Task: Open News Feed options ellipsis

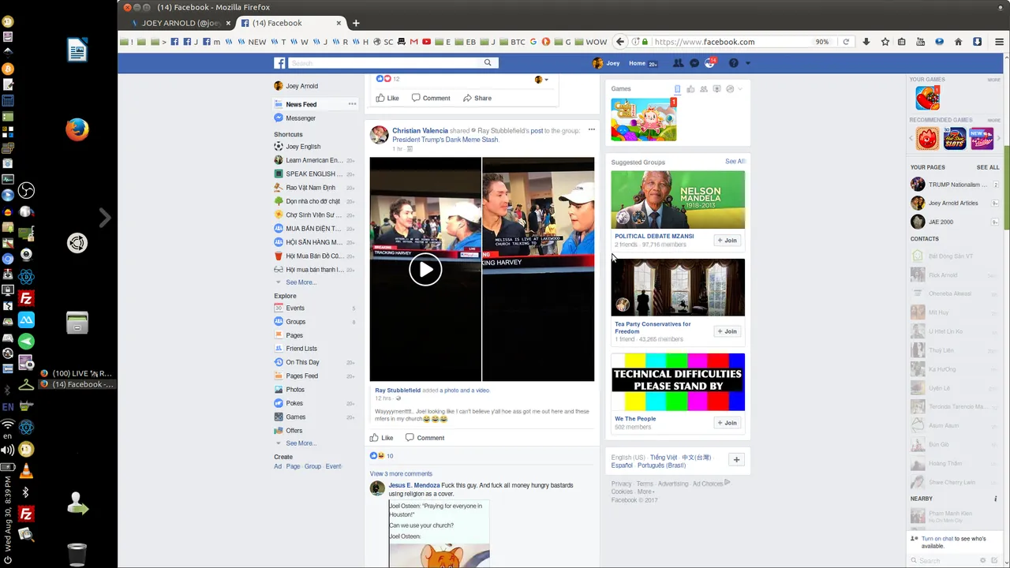Action: coord(352,104)
